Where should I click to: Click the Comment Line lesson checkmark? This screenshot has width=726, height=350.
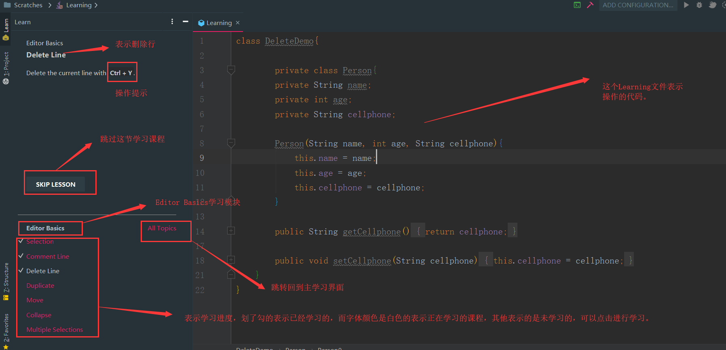coord(21,256)
